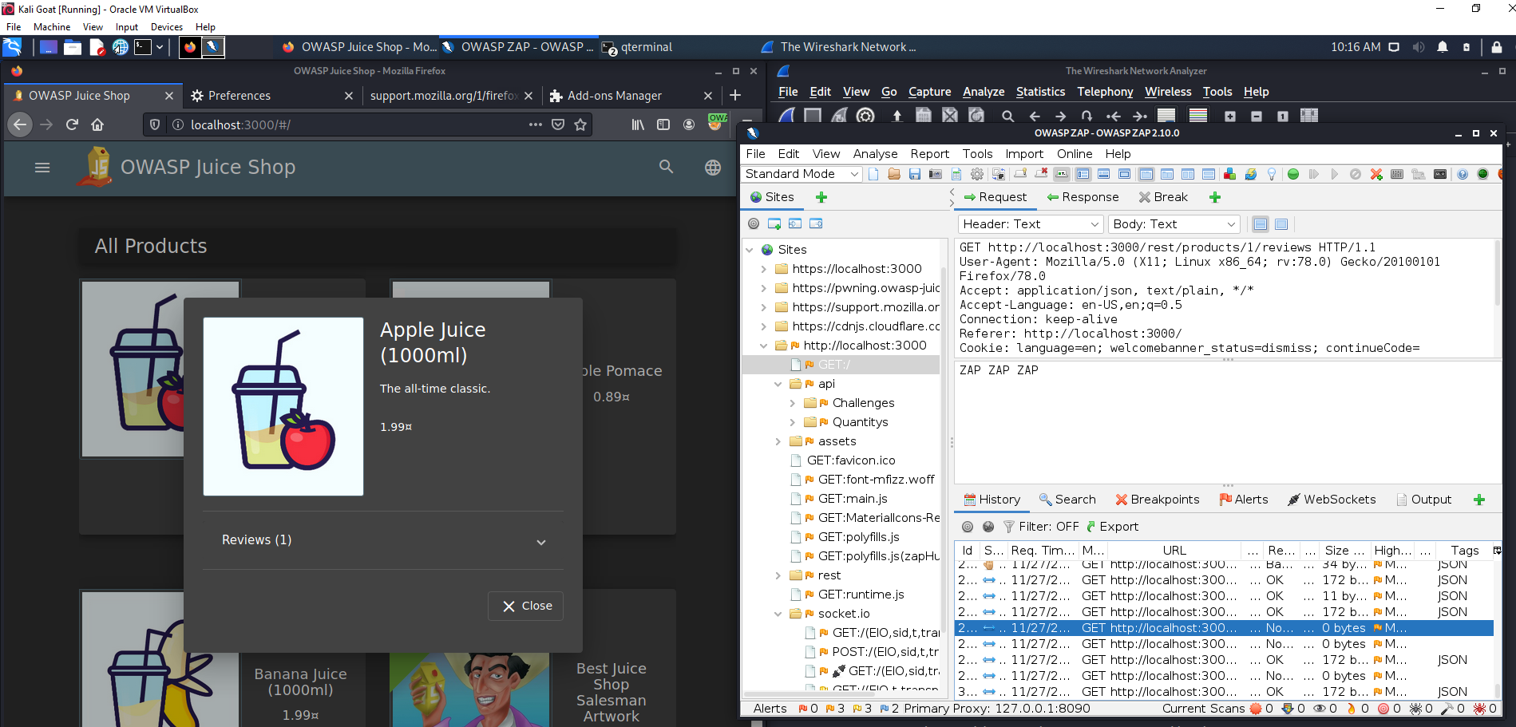
Task: Click Export in History panel
Action: [x=1112, y=527]
